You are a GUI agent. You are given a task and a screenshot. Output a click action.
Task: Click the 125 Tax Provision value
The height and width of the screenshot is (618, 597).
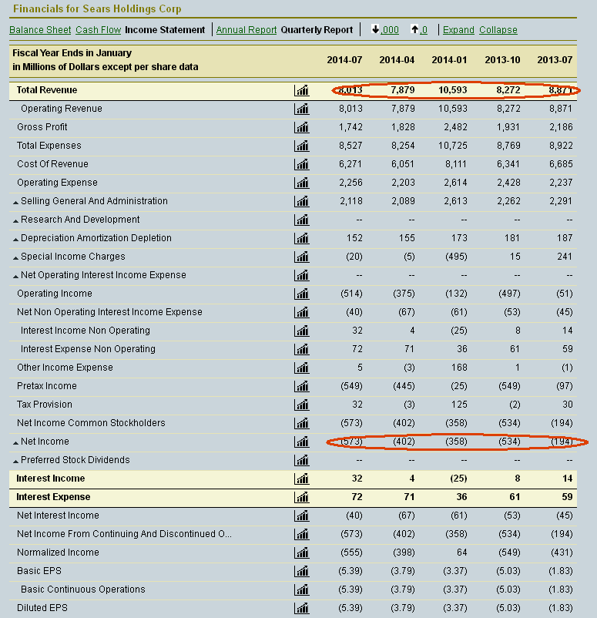pyautogui.click(x=459, y=405)
